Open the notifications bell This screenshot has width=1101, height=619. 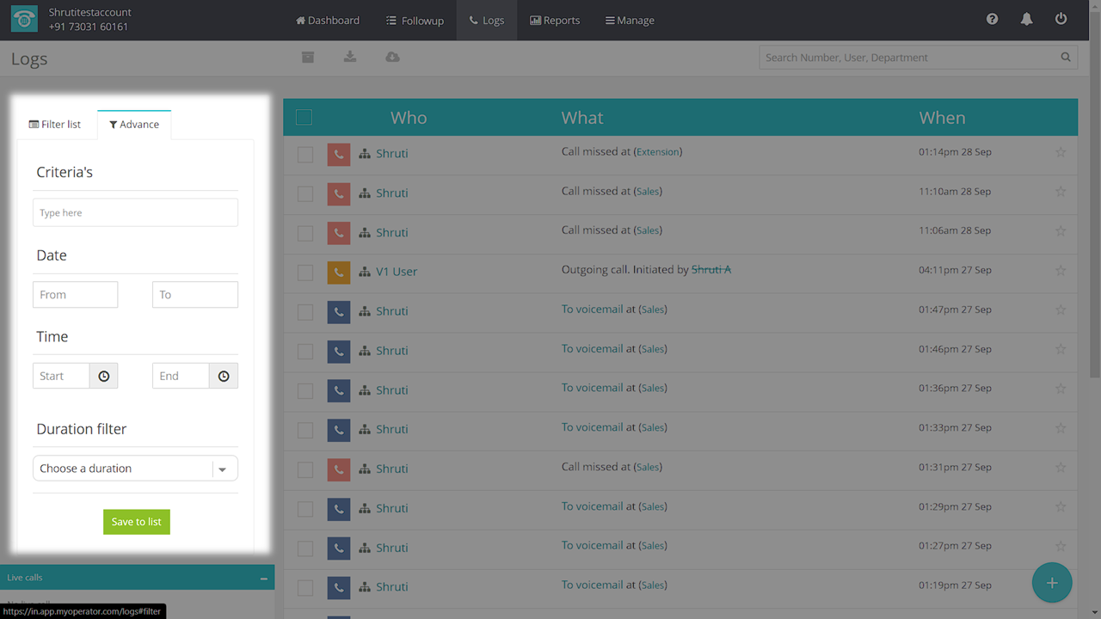(1026, 19)
